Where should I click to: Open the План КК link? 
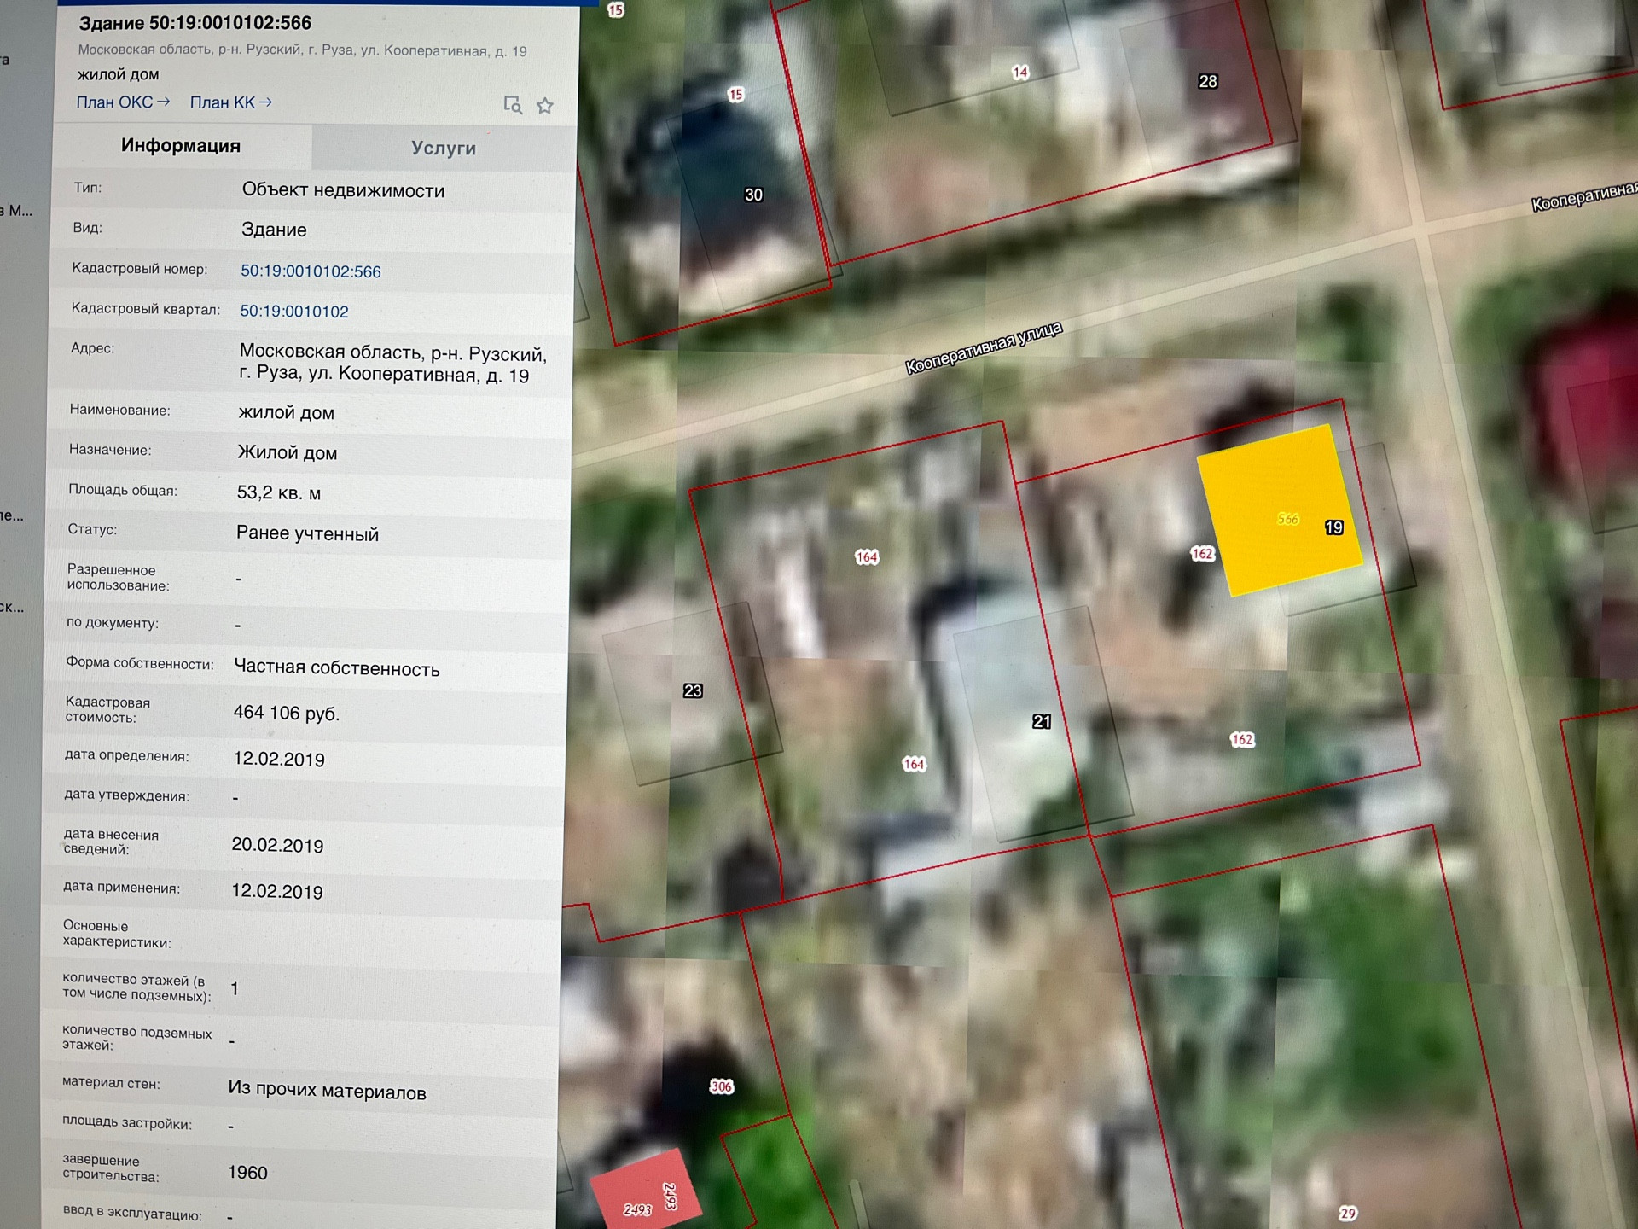click(x=230, y=102)
